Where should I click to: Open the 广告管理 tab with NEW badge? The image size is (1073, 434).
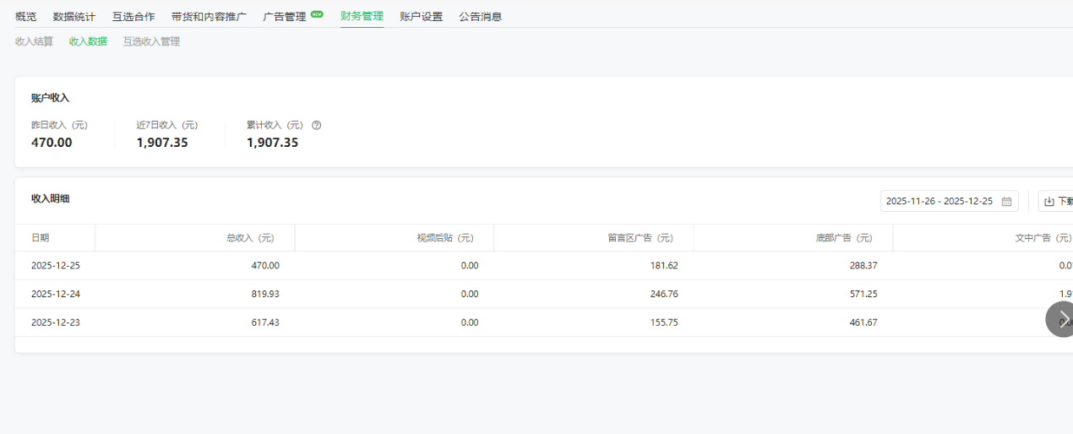point(285,16)
